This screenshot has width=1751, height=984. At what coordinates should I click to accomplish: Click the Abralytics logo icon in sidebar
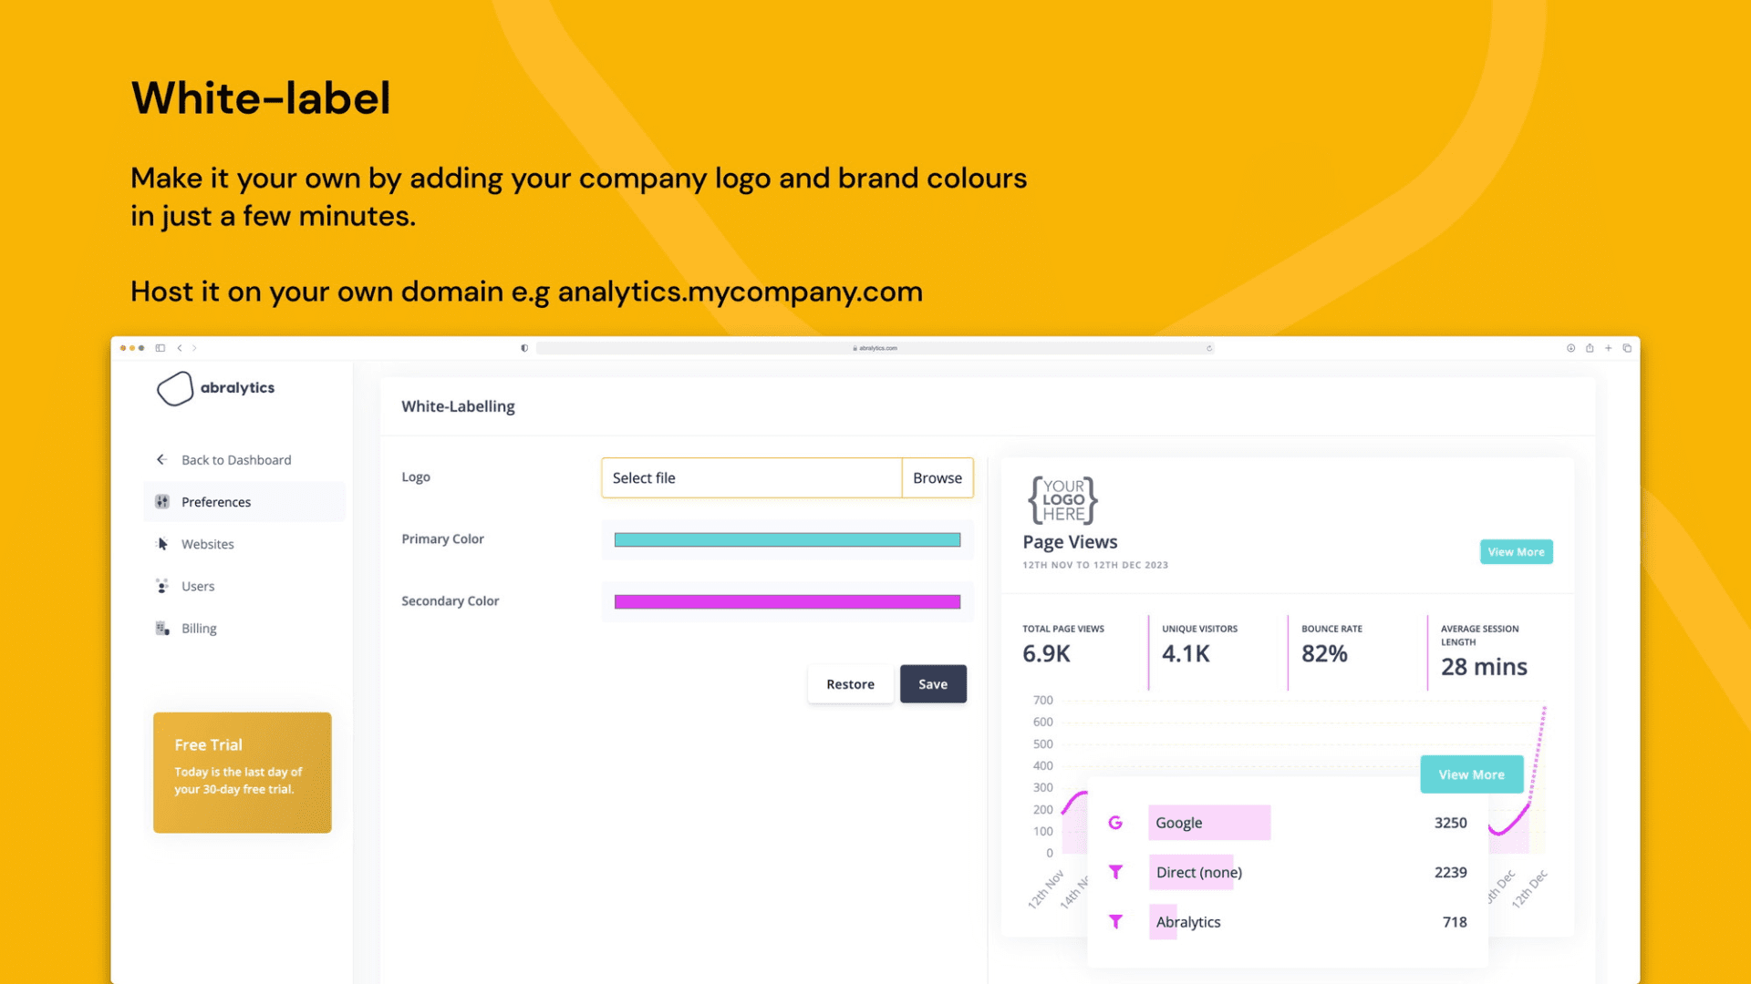pos(174,387)
